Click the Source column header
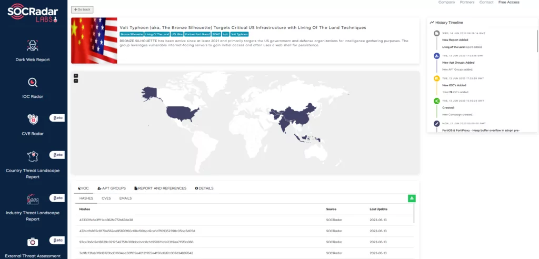Viewport: 539px width, 259px height. coord(332,209)
